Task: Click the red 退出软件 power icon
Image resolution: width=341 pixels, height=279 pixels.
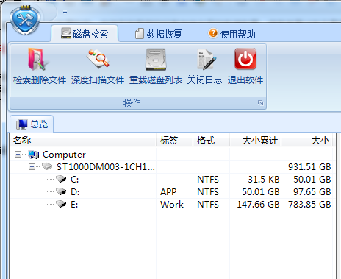Action: tap(245, 59)
